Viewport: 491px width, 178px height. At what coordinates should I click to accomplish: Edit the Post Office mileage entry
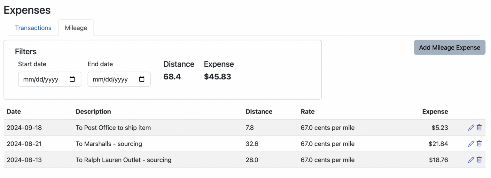471,128
